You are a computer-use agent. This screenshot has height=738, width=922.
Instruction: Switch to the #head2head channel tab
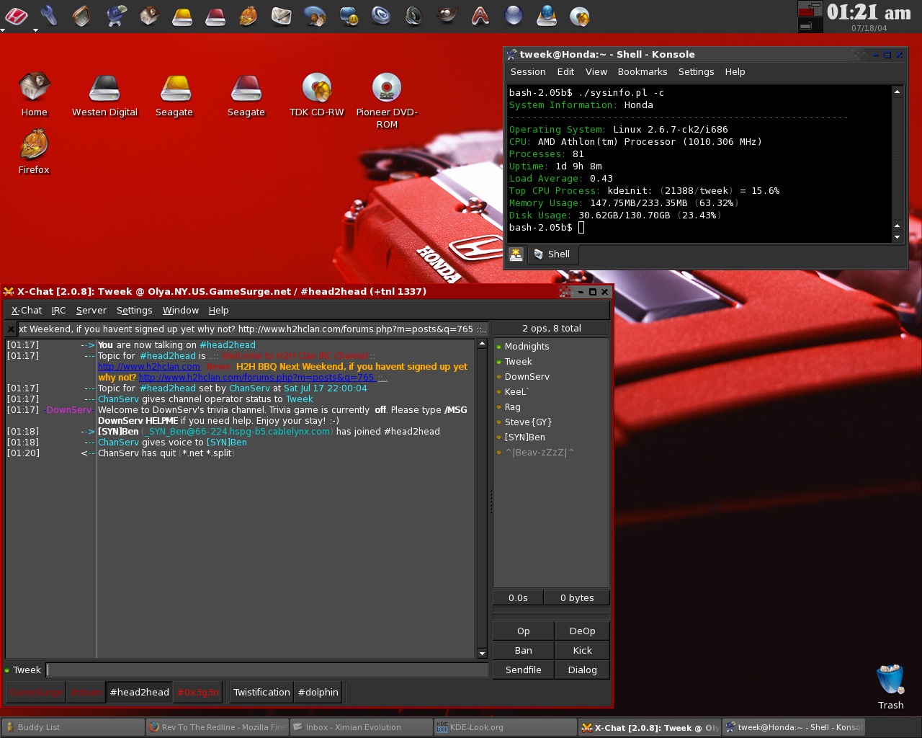[x=139, y=693]
